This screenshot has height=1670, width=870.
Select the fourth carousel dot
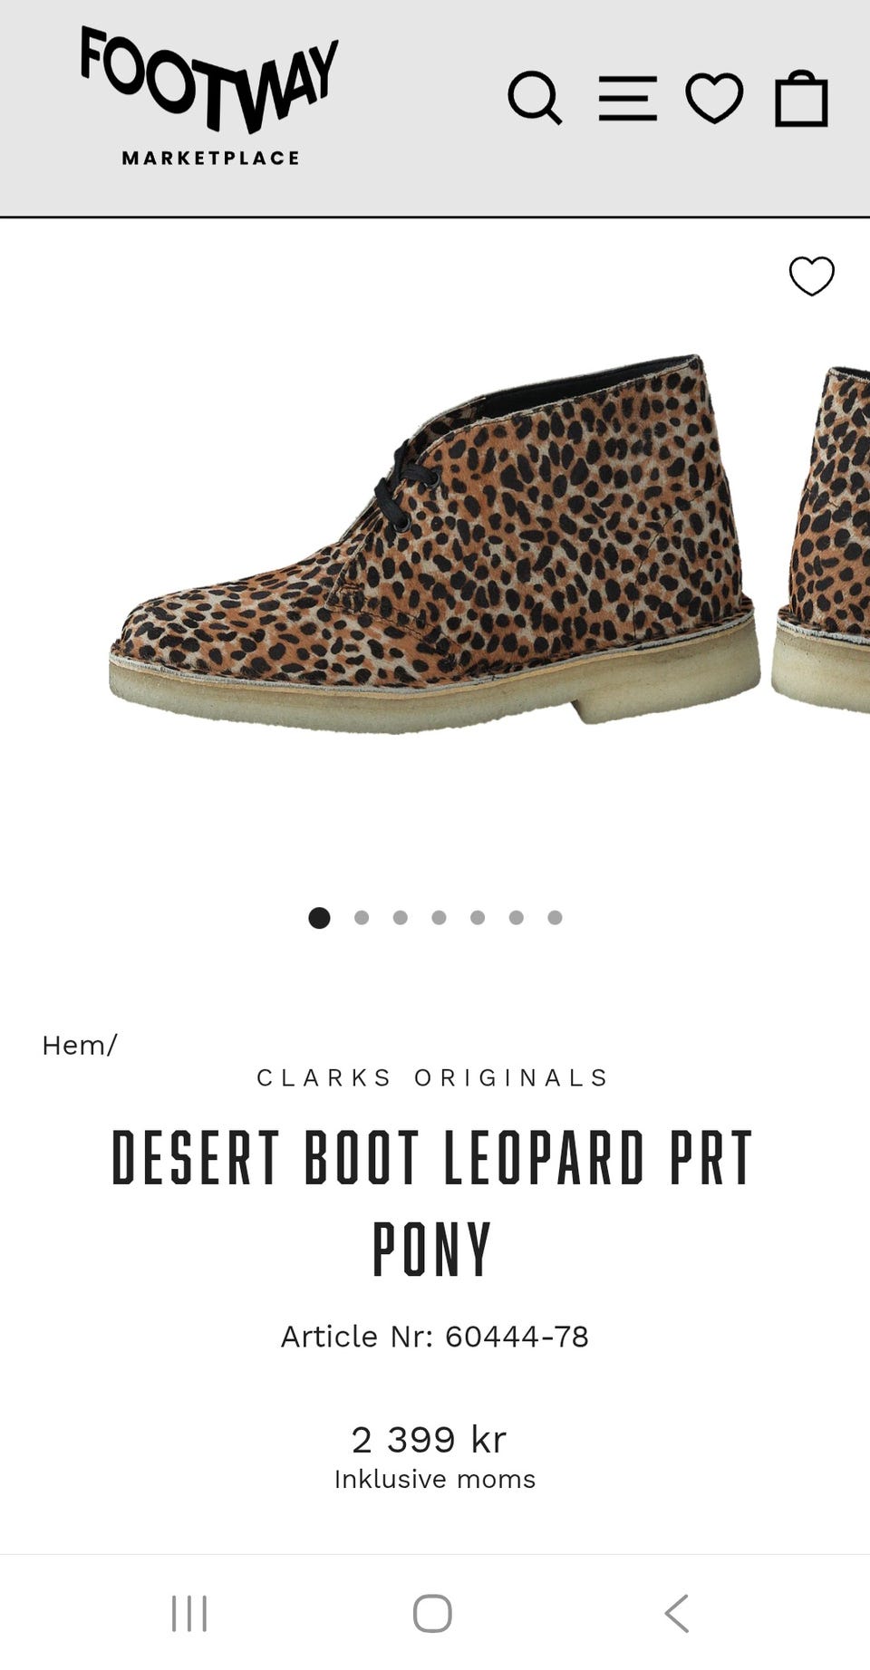[x=440, y=918]
